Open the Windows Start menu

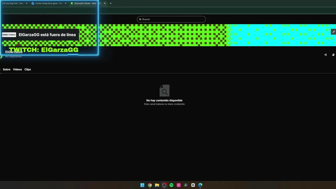[x=142, y=185]
